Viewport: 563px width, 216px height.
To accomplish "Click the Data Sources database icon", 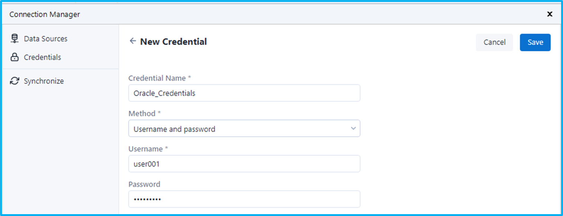I will (x=14, y=38).
